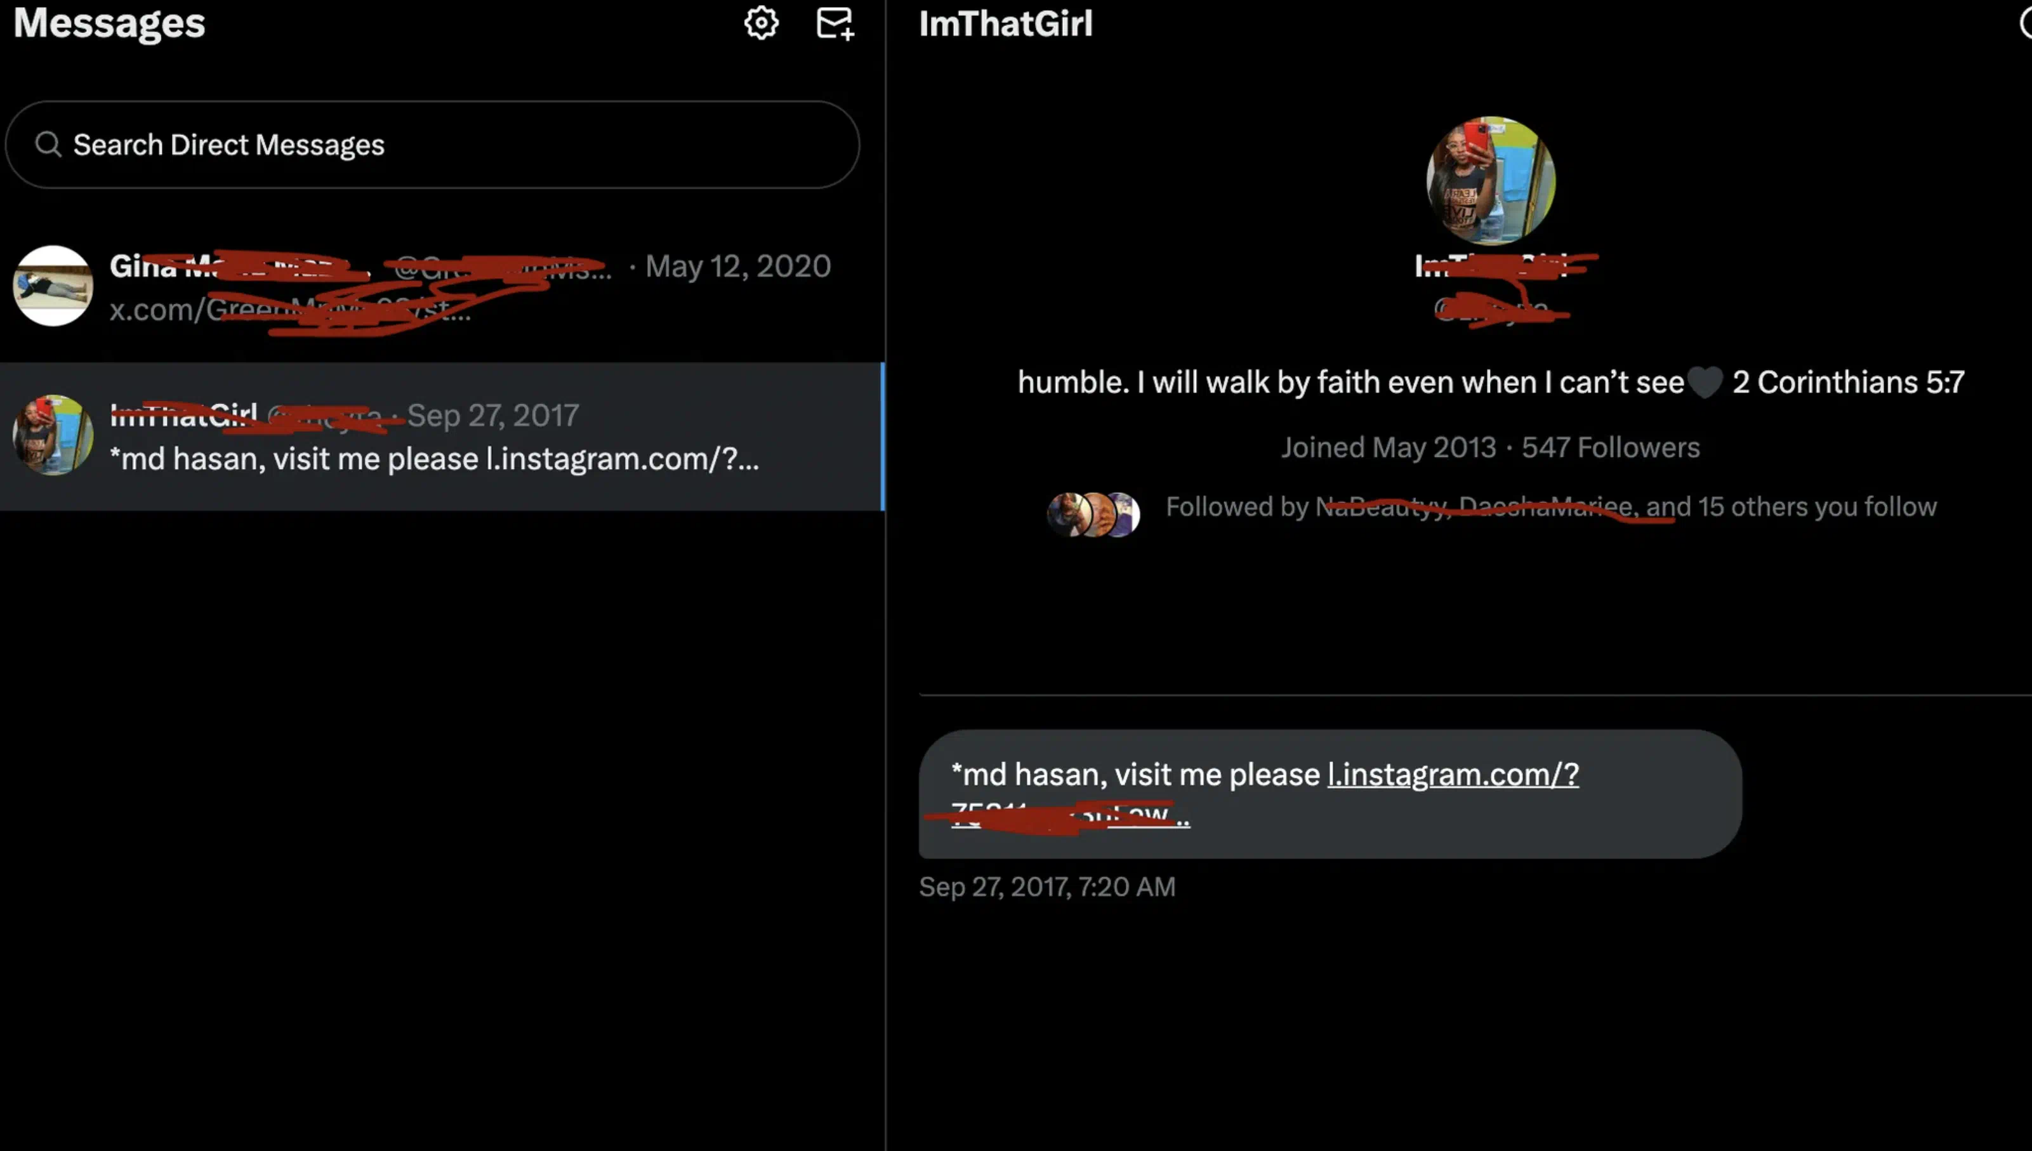
Task: Click conversation info icon at top right
Action: [2025, 23]
